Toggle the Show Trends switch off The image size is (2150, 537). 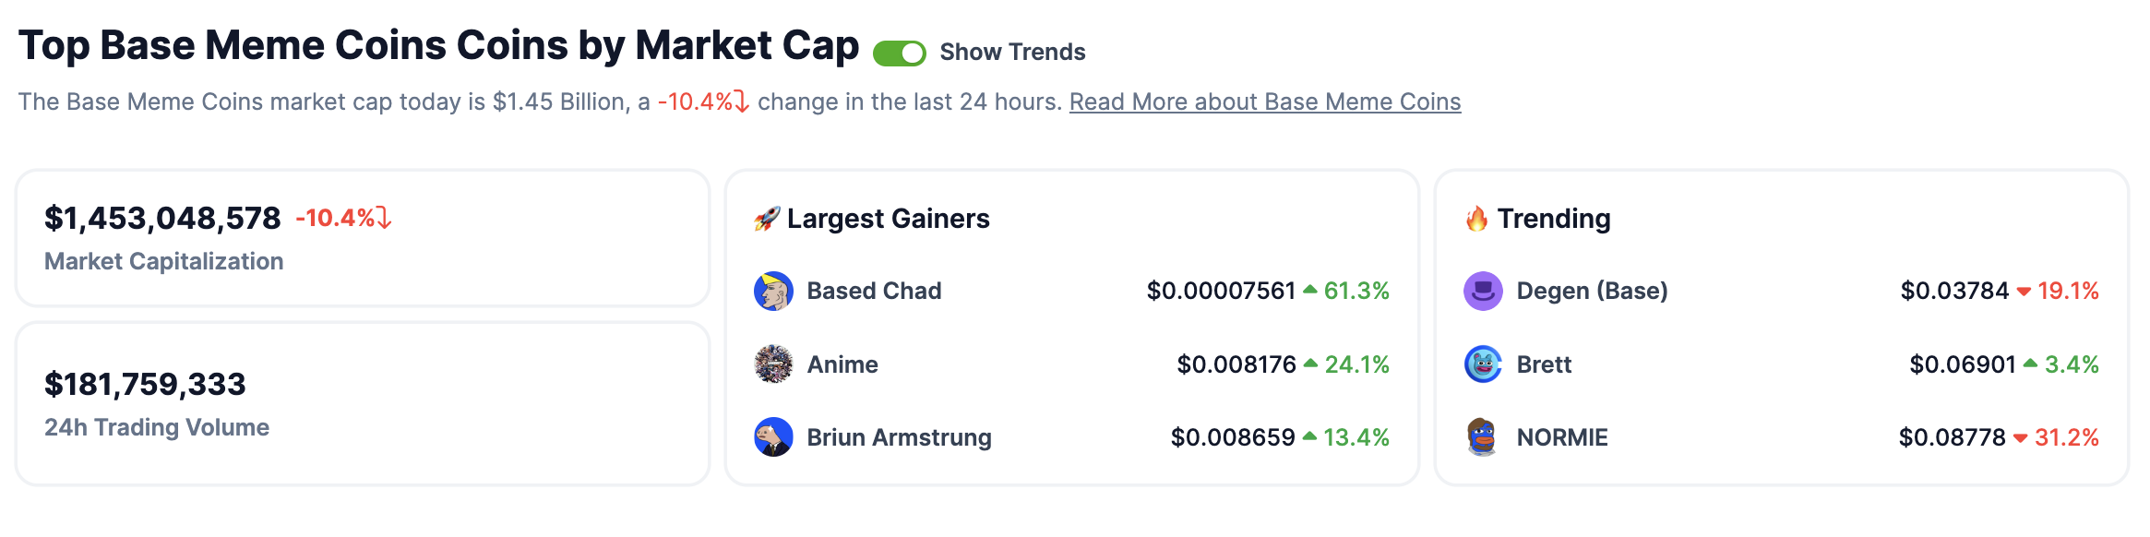click(898, 53)
